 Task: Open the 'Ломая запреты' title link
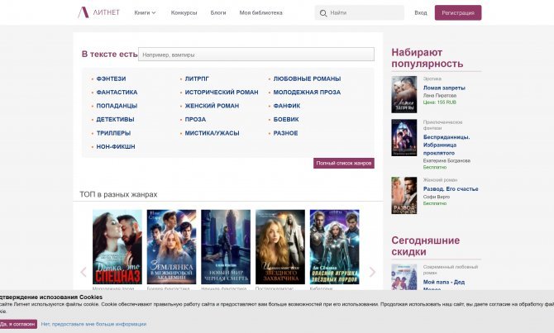(x=444, y=88)
